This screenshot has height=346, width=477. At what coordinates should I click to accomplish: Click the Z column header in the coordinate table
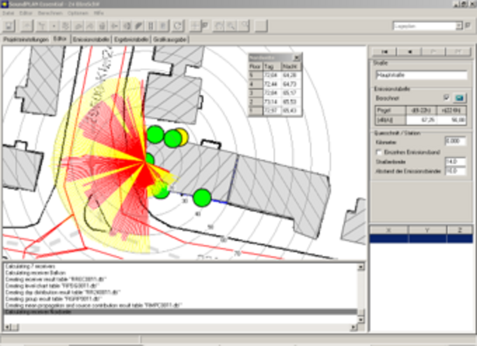click(460, 230)
